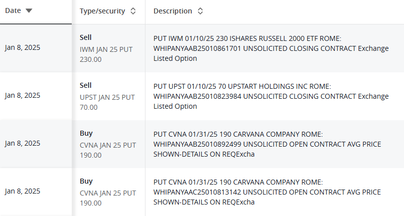Screen dimensions: 404x216
Task: Click description containing WHIPANYAAC25010813142
Action: (267, 192)
